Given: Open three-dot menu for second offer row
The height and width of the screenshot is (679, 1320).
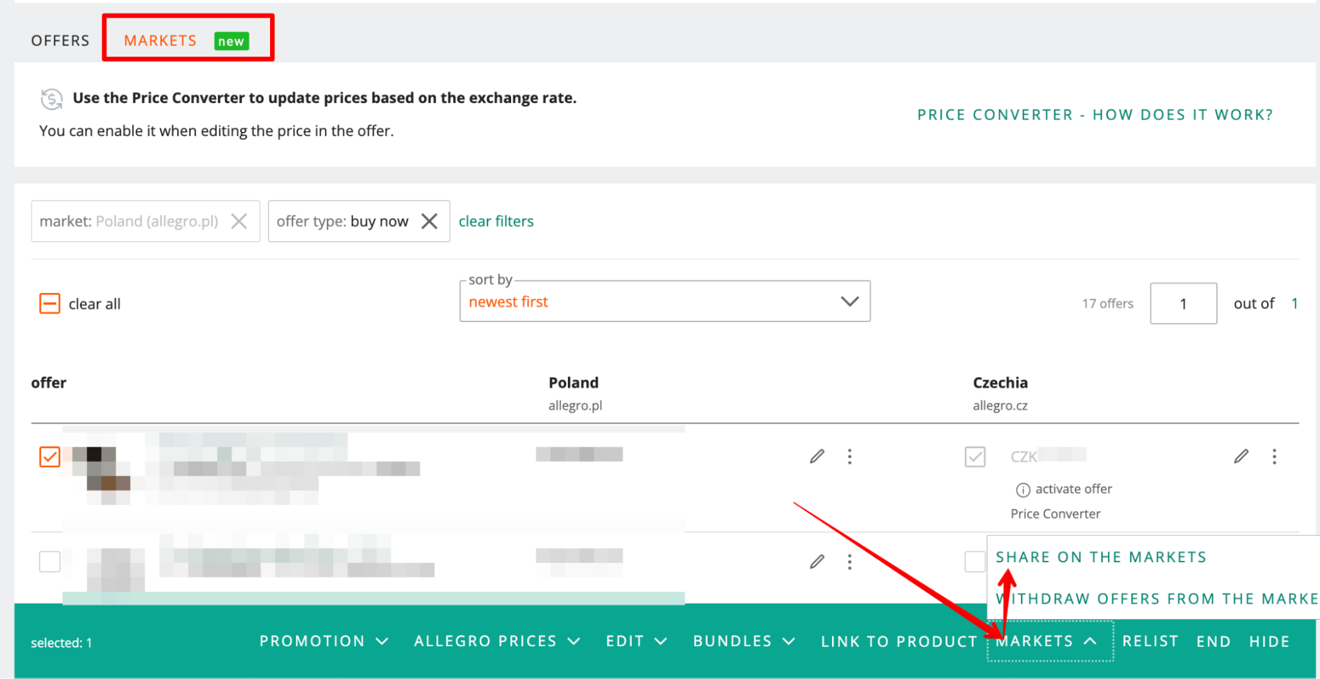Looking at the screenshot, I should pos(850,562).
